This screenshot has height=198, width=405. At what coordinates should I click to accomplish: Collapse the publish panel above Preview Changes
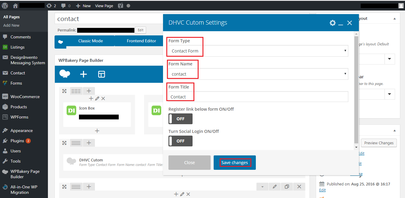[394, 130]
